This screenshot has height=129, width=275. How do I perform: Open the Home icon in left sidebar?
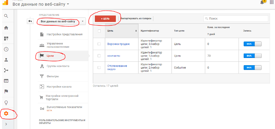click(6, 28)
